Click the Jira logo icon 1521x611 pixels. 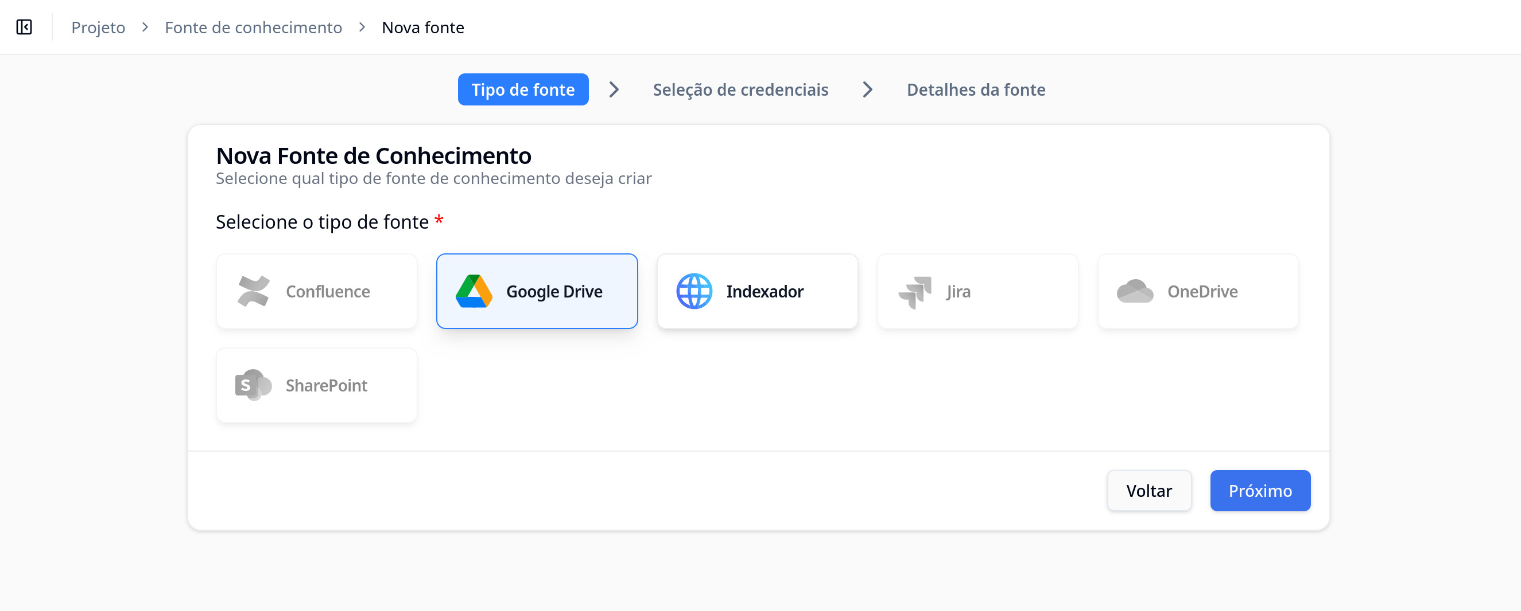(x=914, y=292)
